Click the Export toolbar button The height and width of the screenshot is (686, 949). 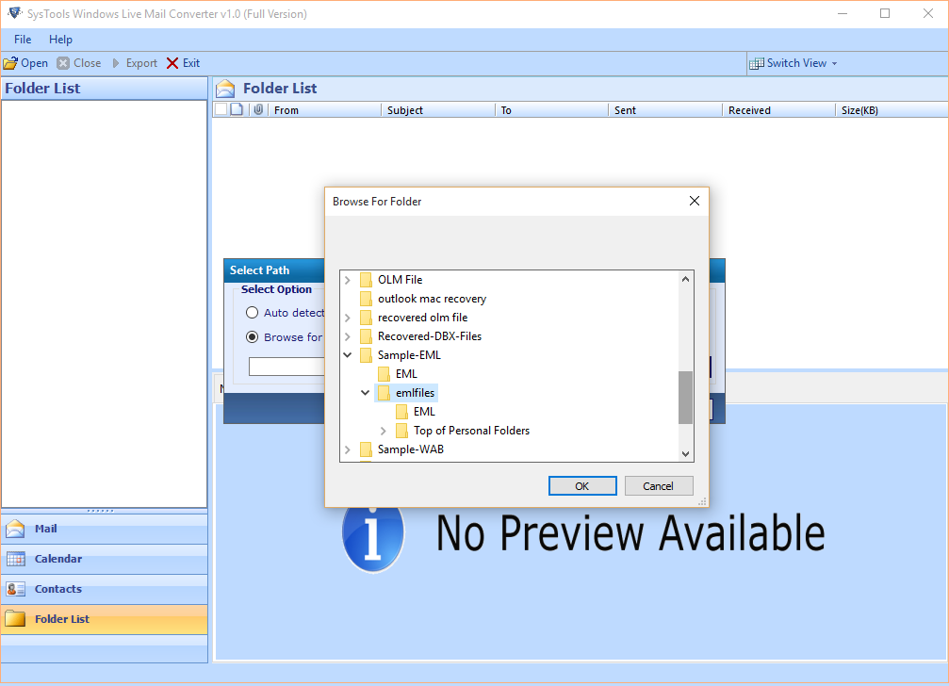135,63
